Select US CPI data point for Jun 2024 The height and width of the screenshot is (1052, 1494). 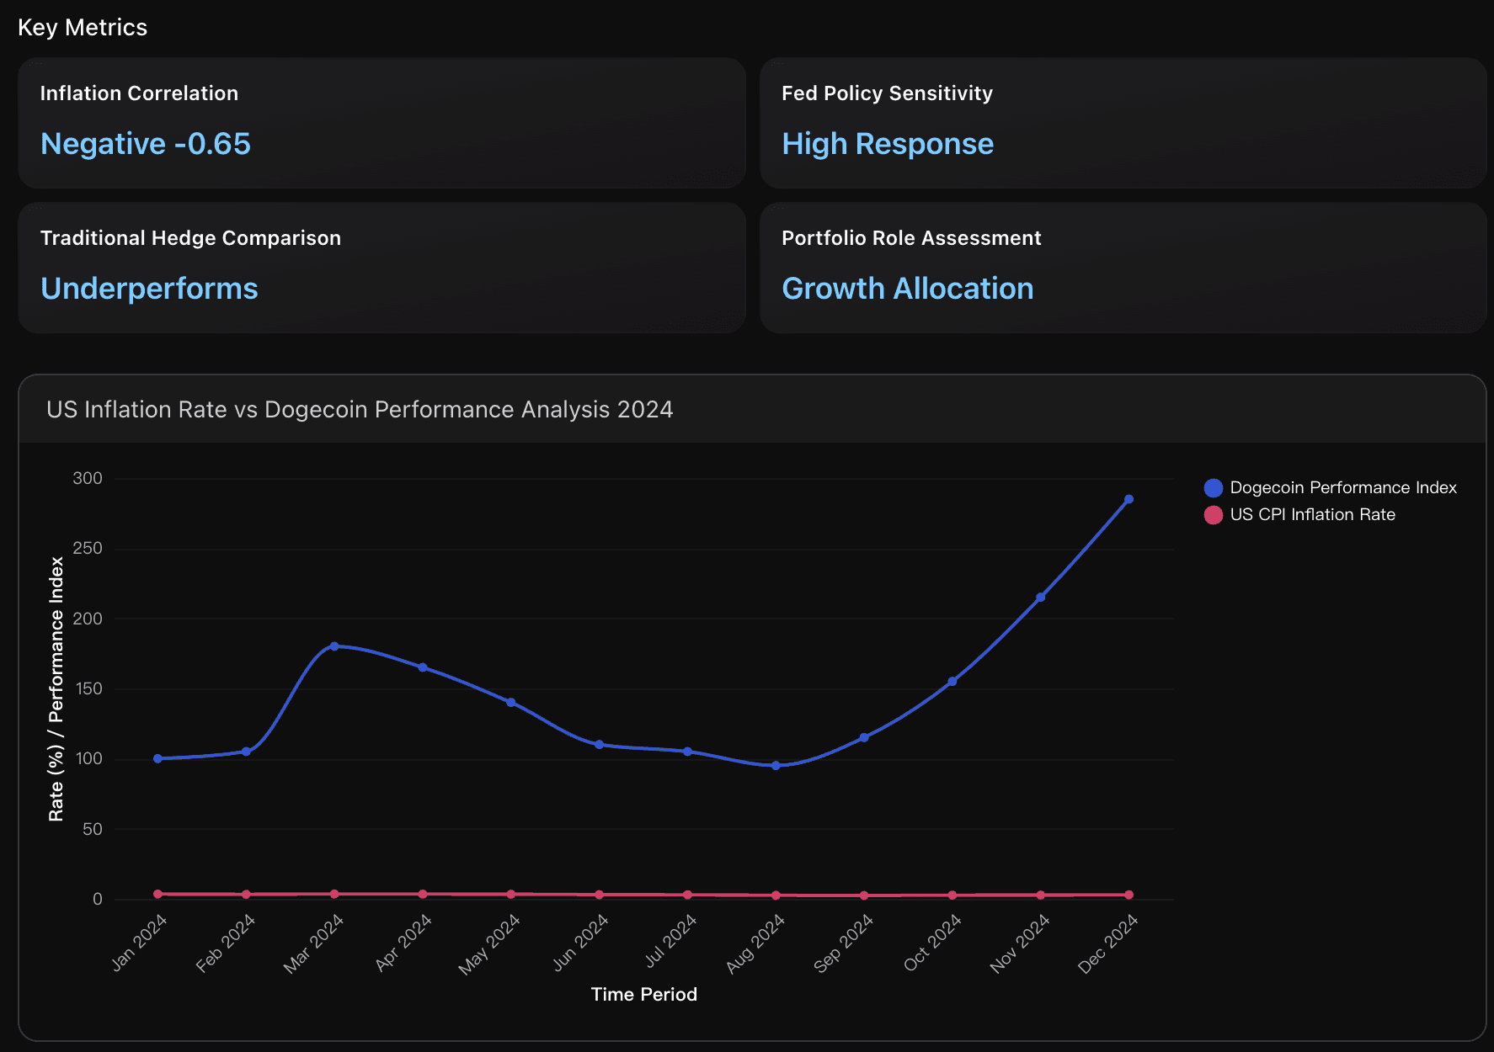click(599, 895)
